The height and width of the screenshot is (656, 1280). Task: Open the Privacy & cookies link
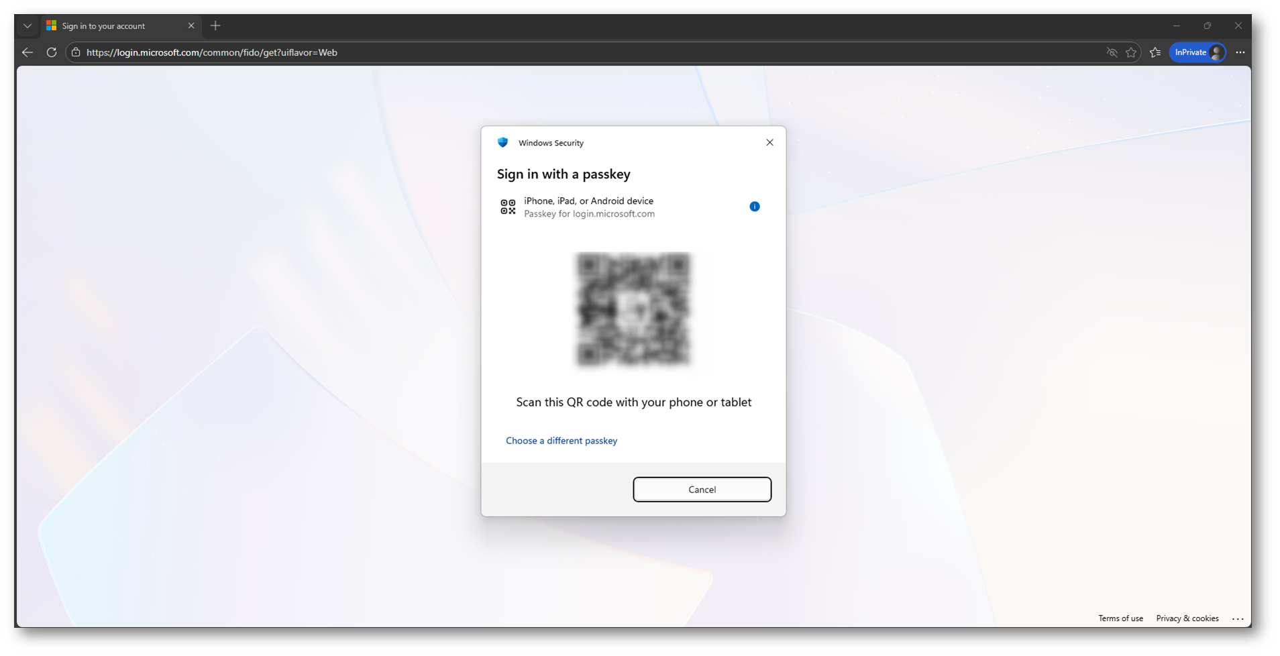pos(1187,618)
